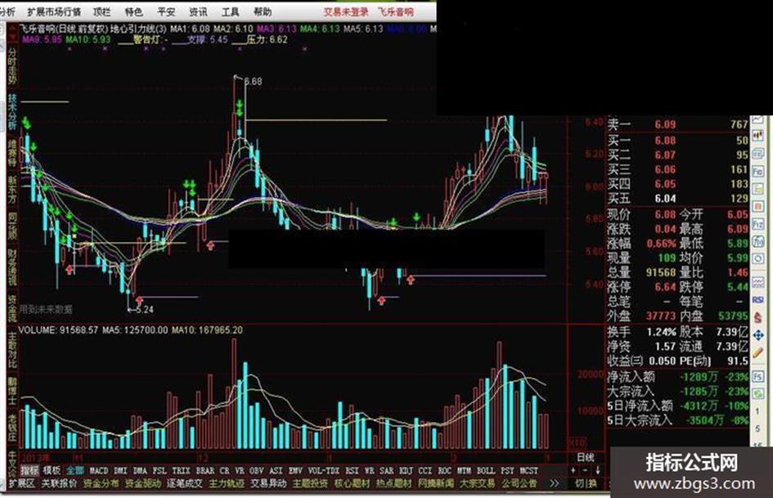Click the 5.24 low price marker
This screenshot has width=773, height=498.
coord(145,309)
